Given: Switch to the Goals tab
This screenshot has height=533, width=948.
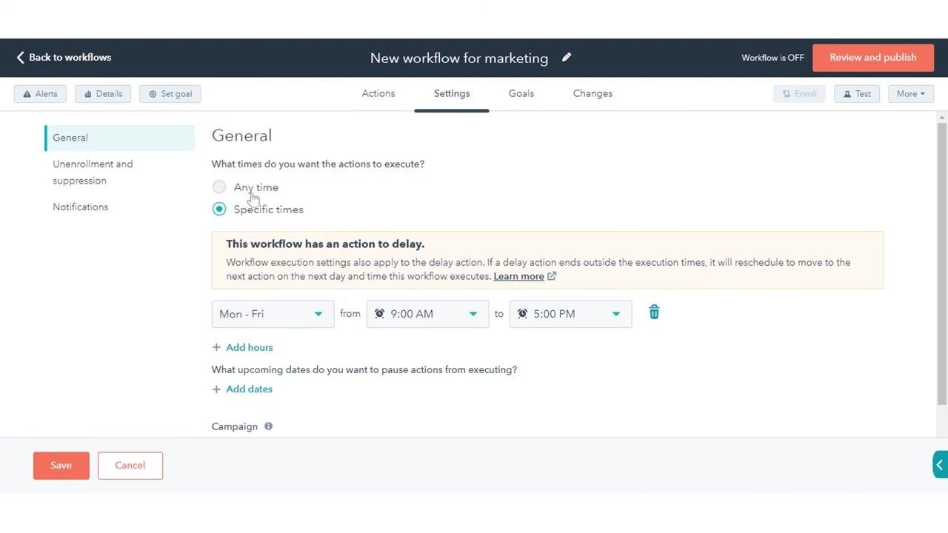Looking at the screenshot, I should [x=521, y=93].
